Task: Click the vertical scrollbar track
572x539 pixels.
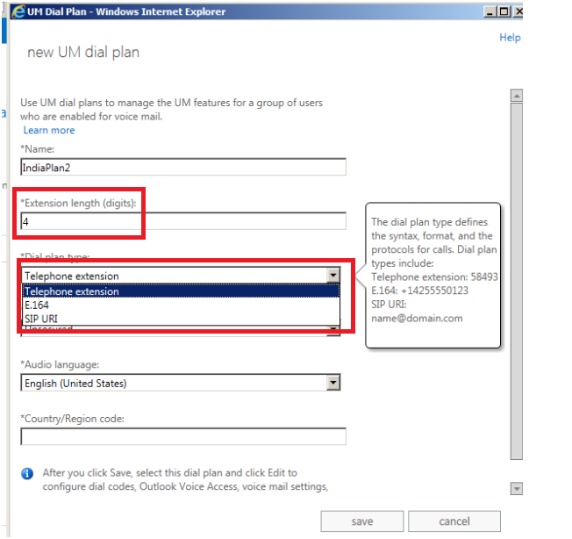Action: [x=517, y=290]
